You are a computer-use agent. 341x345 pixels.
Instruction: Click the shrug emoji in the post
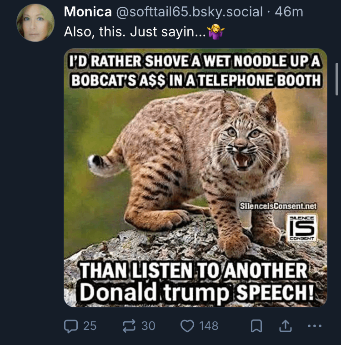(x=216, y=32)
